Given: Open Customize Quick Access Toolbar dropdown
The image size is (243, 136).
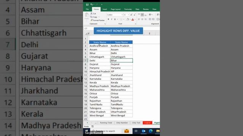Looking at the screenshot, I should click(x=102, y=5).
